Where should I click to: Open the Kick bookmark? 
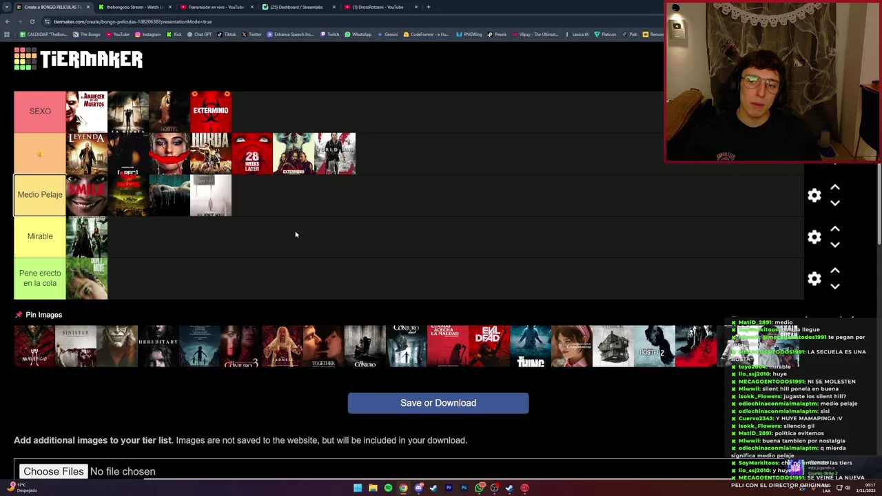174,34
